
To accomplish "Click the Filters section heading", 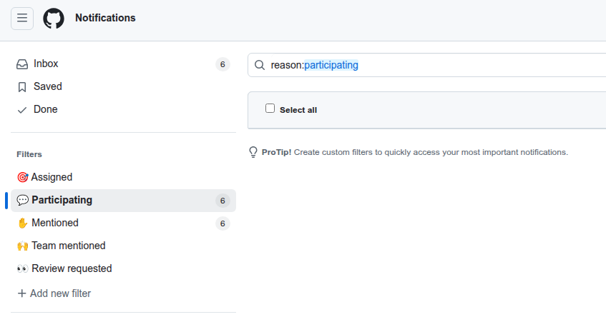I will click(29, 154).
